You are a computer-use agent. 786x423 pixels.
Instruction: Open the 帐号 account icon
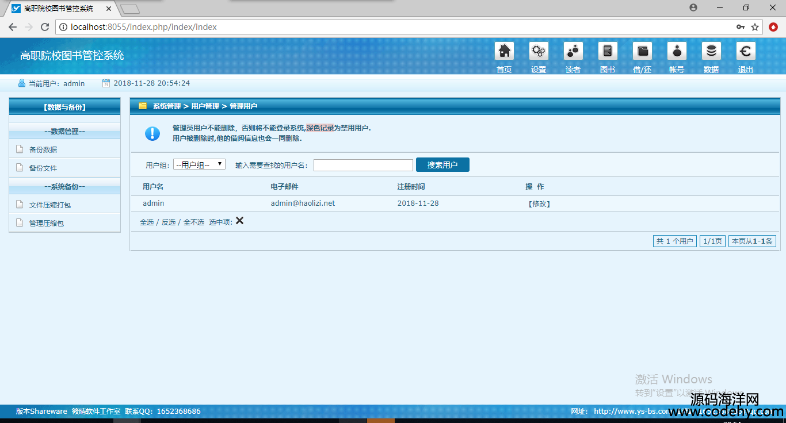click(677, 52)
